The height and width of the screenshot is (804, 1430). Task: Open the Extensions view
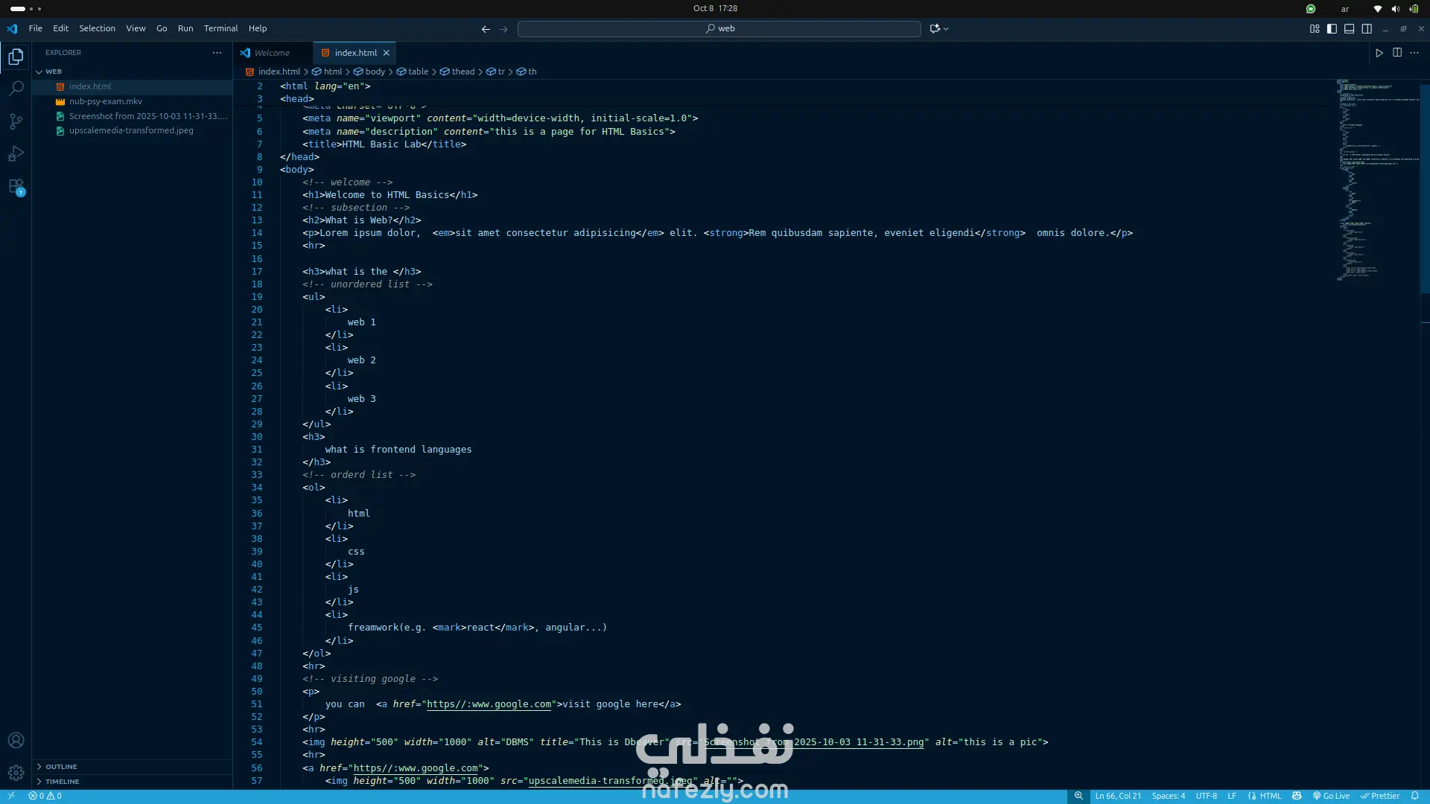(x=16, y=186)
